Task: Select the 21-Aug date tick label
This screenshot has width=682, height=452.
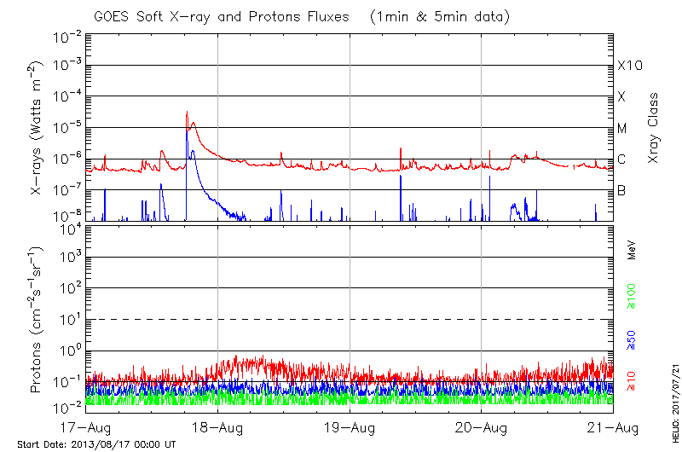Action: (613, 426)
